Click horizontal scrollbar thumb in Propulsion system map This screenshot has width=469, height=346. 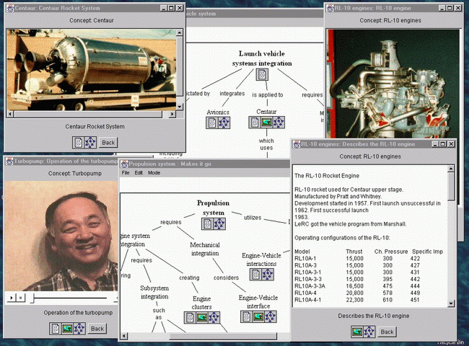pos(223,336)
